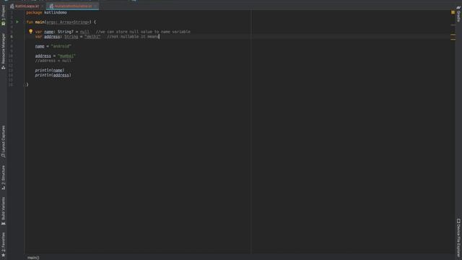This screenshot has width=462, height=260.
Task: Open the Build Variants side panel
Action: click(x=3, y=211)
